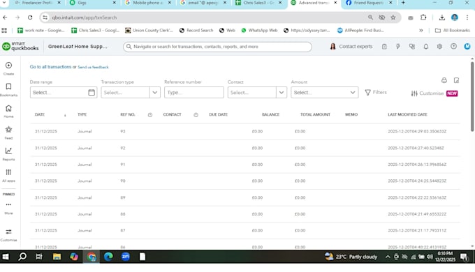
Task: Switch to the Friend Requests tab
Action: [x=369, y=3]
